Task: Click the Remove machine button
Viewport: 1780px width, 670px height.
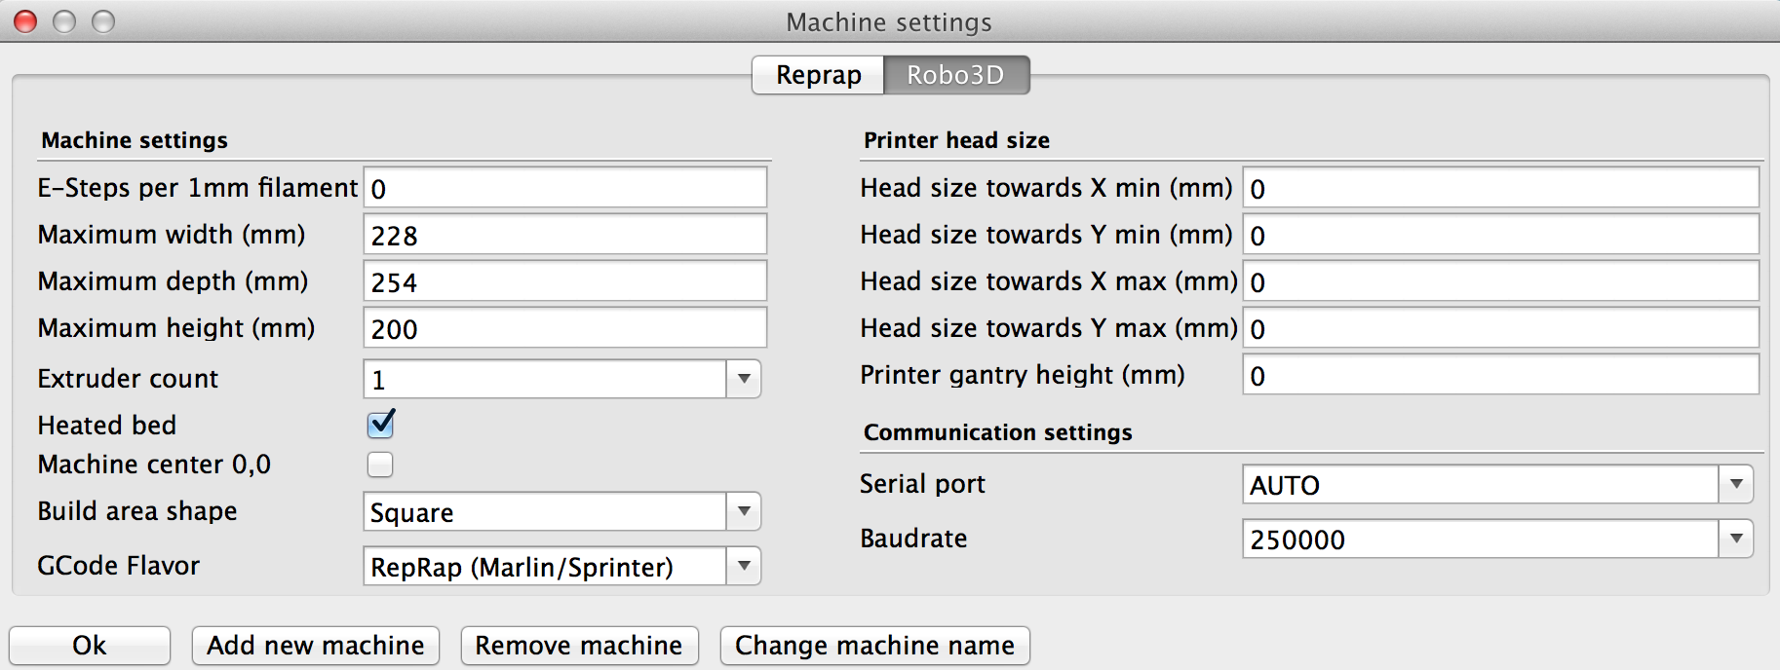Action: 579,646
